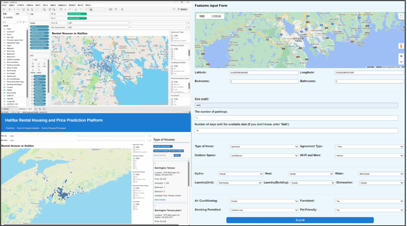The image size is (407, 226).
Task: Open the 帮助(H) menu in Tableau
Action: (88, 5)
